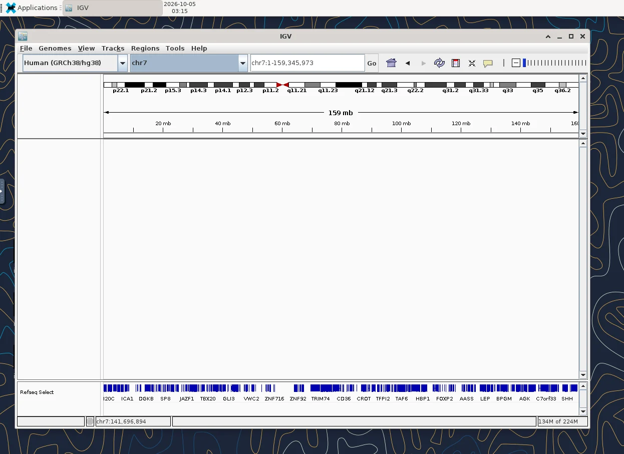Click gene label TRIM74

coord(321,399)
